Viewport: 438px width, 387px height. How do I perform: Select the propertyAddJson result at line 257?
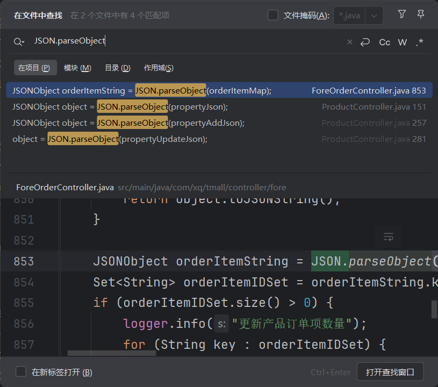coord(219,123)
